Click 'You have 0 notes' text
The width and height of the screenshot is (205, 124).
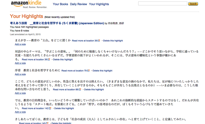[x=20, y=31]
